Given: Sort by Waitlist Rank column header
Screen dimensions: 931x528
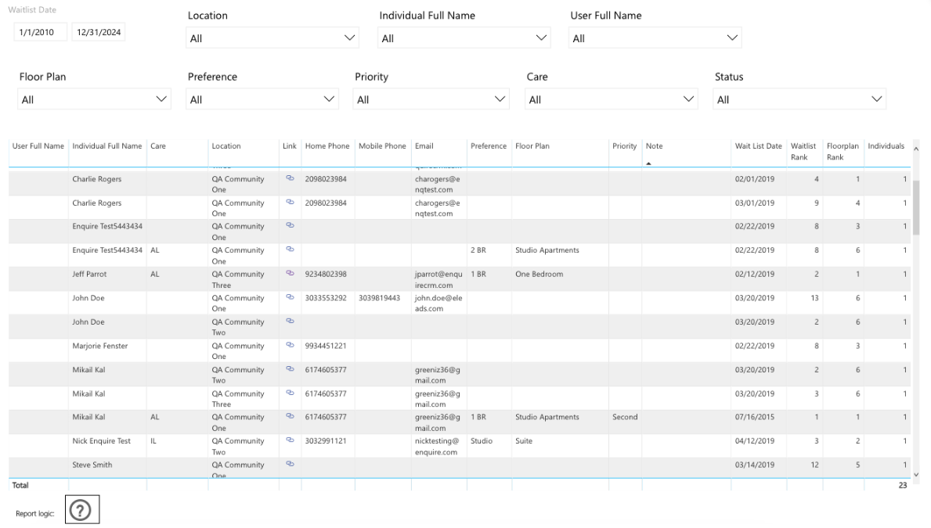Looking at the screenshot, I should pos(803,151).
